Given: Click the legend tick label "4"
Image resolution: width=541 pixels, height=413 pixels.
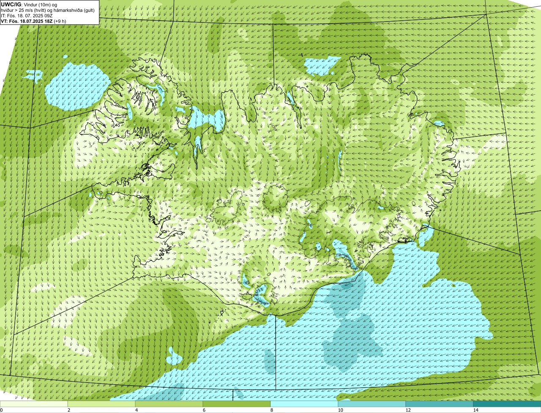Looking at the screenshot, I should (x=136, y=410).
